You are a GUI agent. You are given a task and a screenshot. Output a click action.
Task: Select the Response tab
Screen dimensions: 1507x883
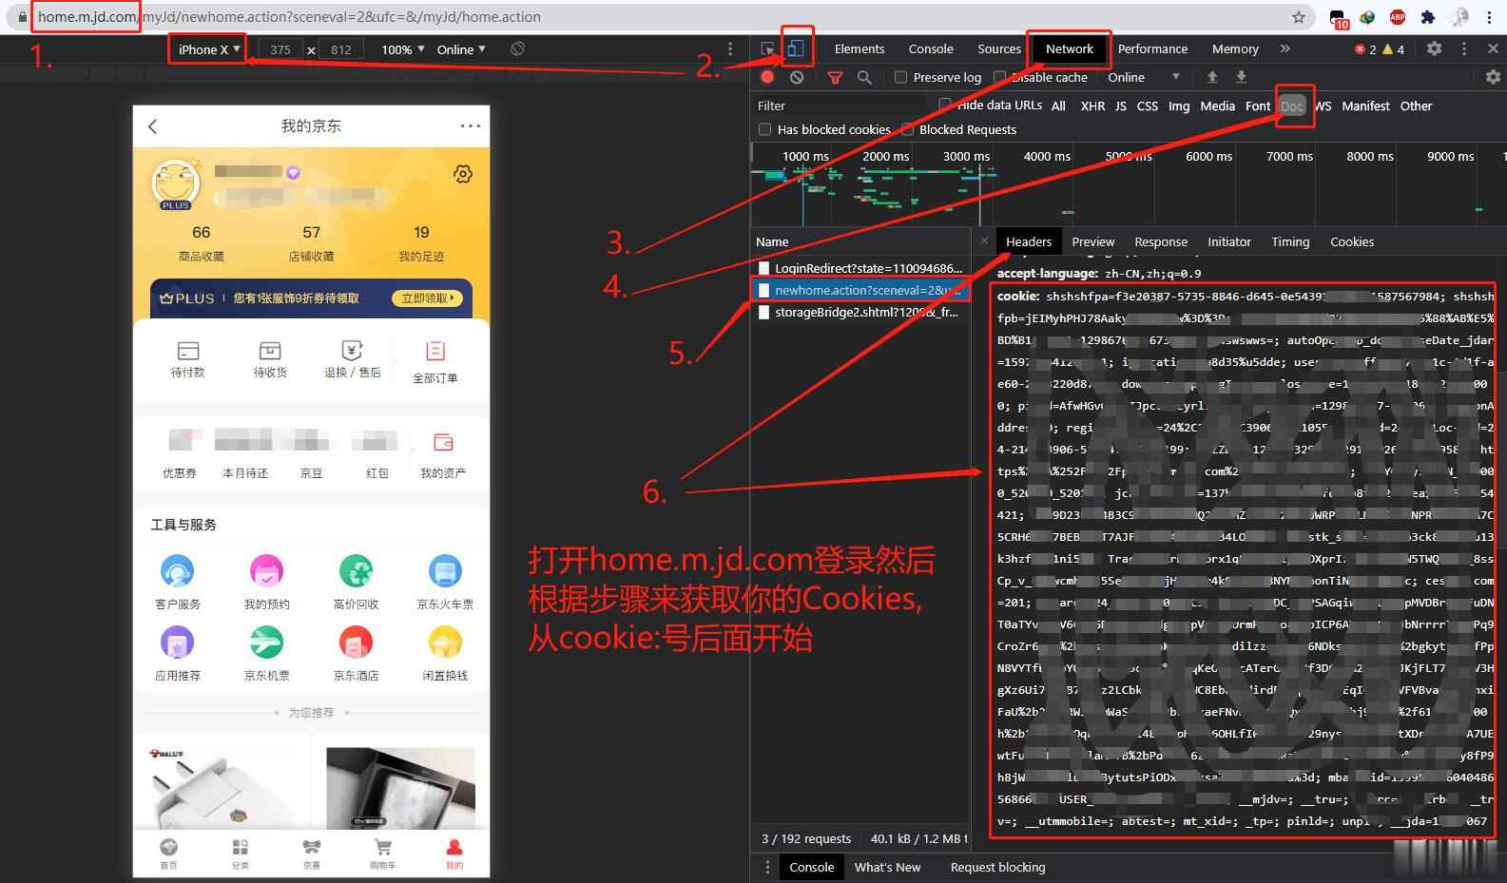[1161, 241]
